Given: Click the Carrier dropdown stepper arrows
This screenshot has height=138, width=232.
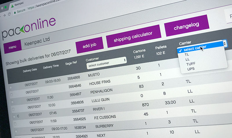Looking at the screenshot, I should coord(224,43).
